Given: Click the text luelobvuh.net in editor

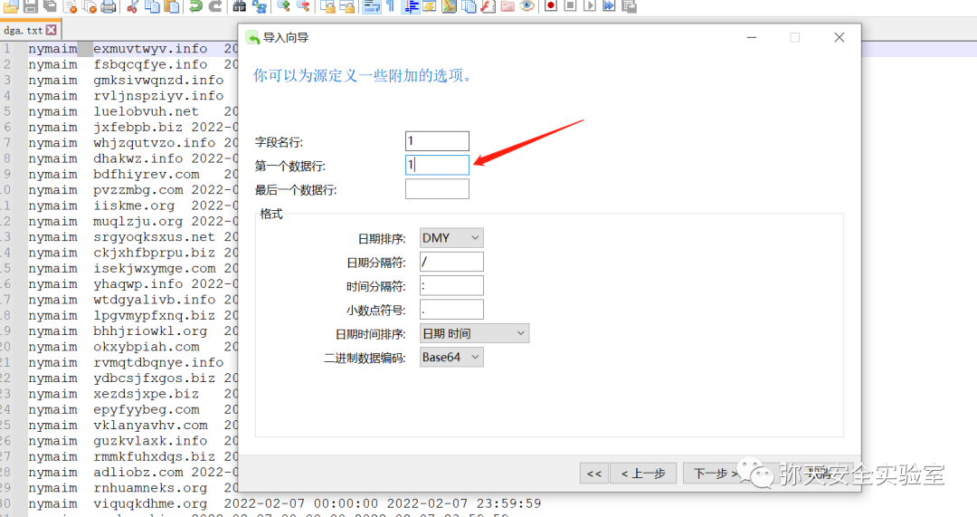Looking at the screenshot, I should (x=146, y=111).
